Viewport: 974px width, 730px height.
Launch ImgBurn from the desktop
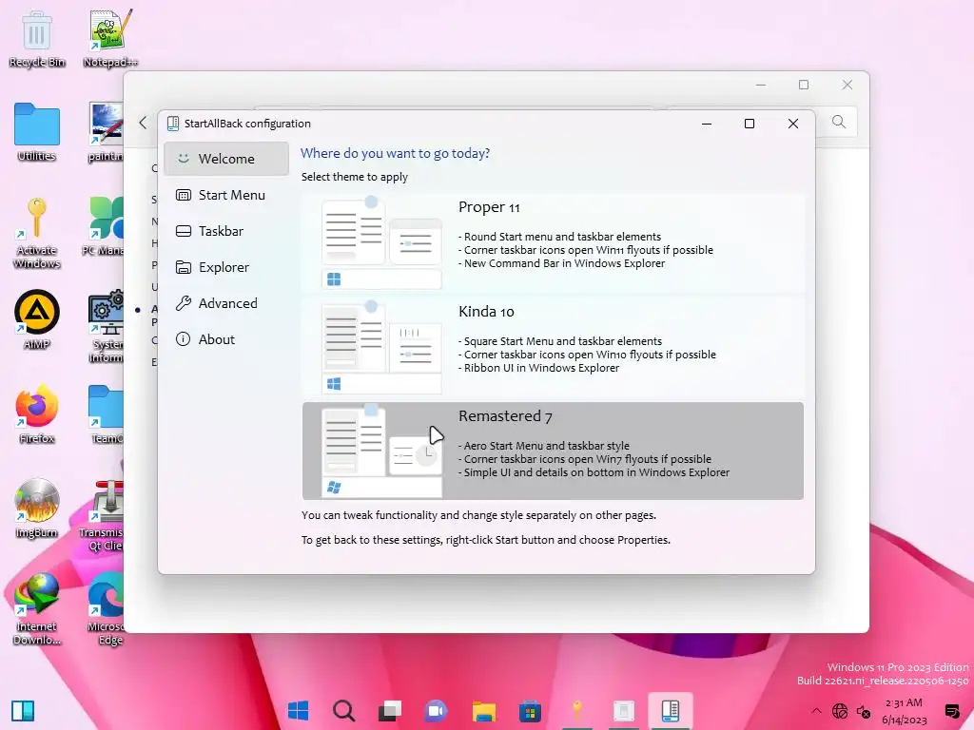[37, 508]
